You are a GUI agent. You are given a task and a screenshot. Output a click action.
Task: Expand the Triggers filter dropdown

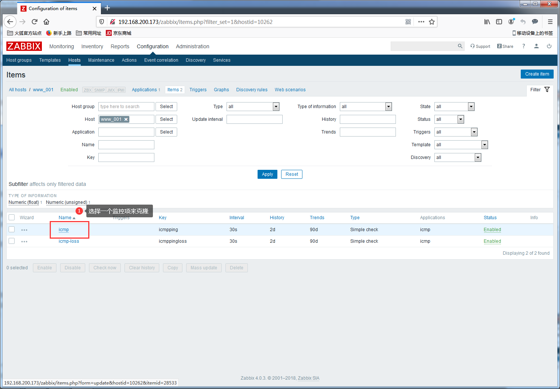coord(456,132)
